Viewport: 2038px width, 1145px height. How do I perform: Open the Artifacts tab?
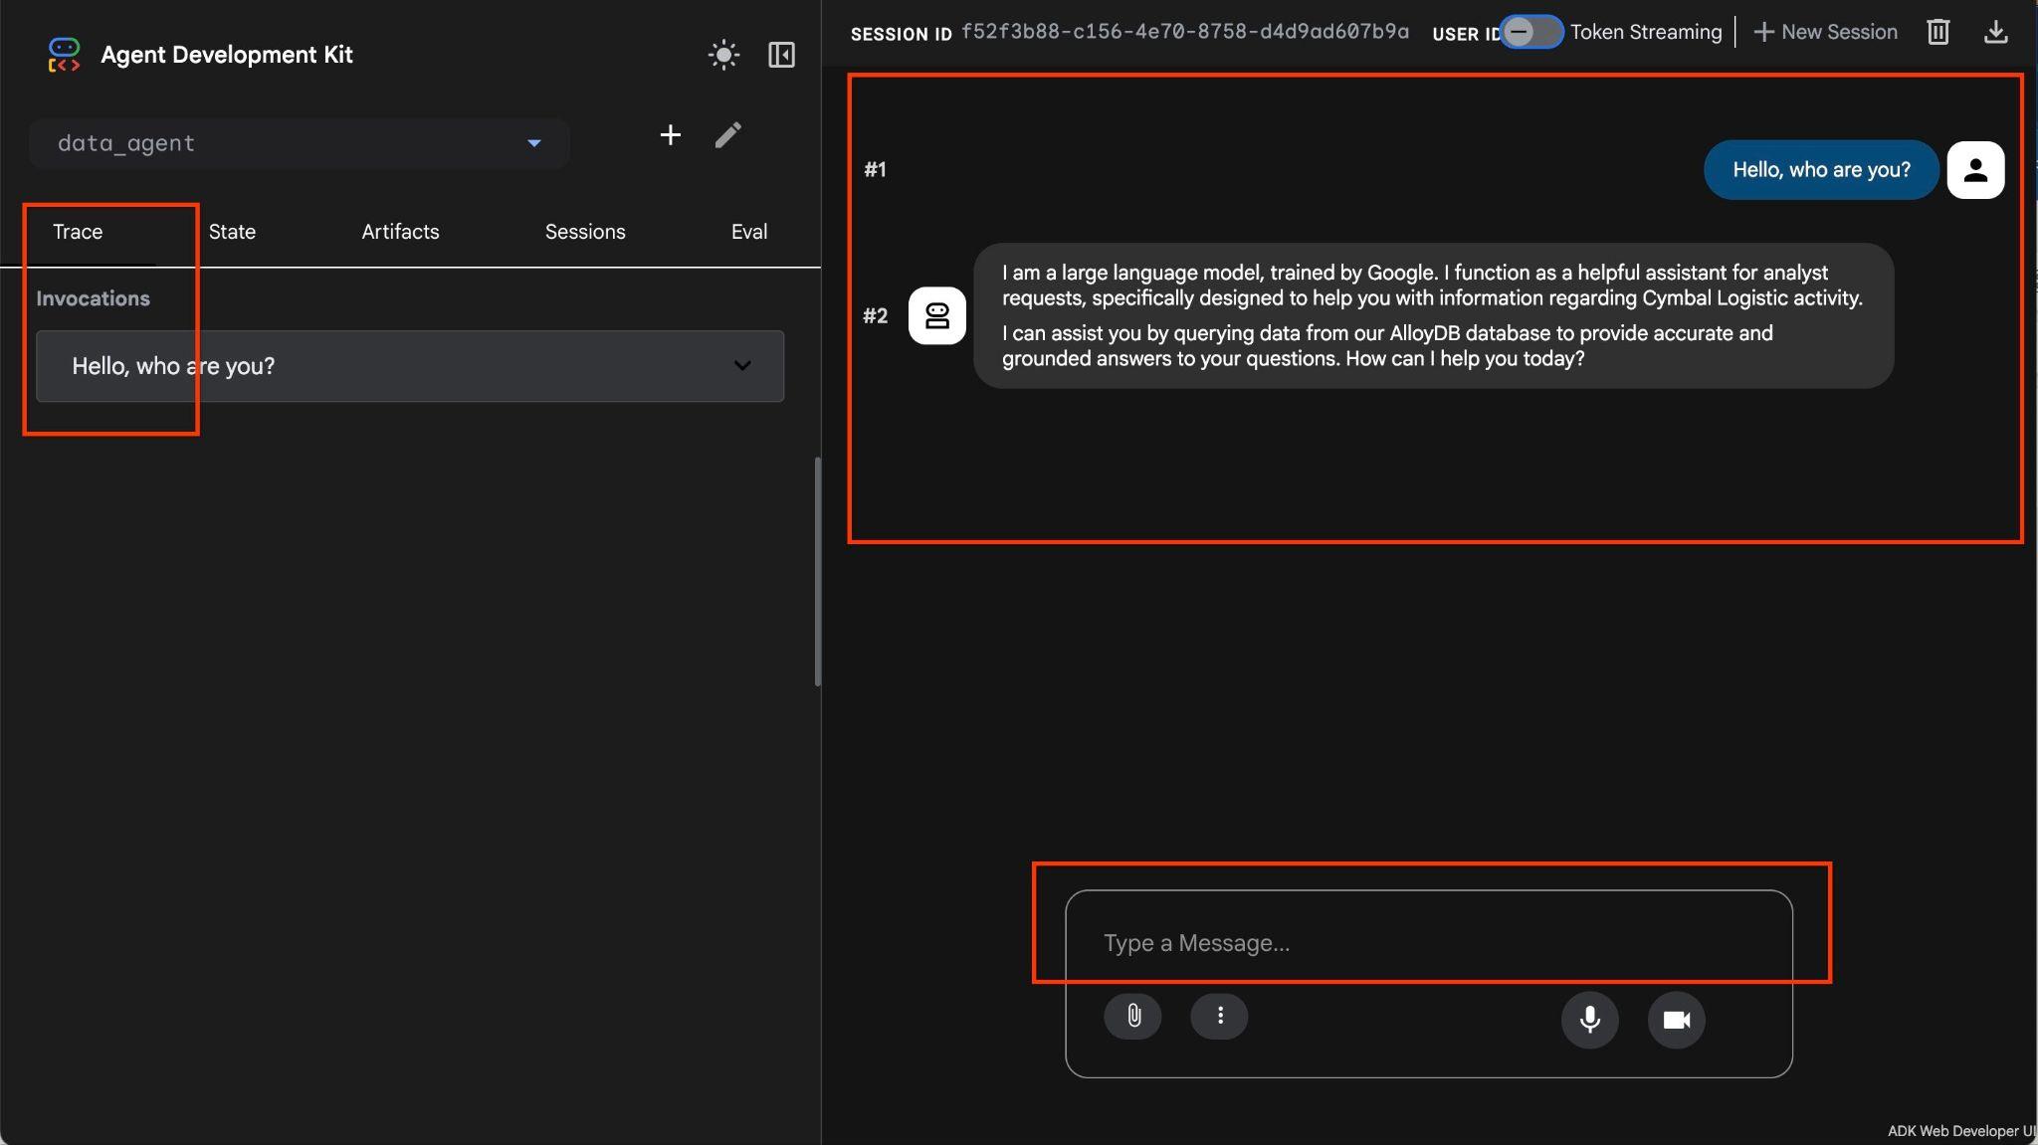coord(400,232)
